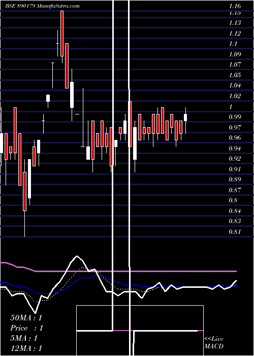This screenshot has height=356, width=254.
Task: Click the 0.96 price axis label
Action: coord(235,138)
